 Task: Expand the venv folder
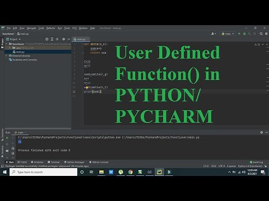[x=10, y=48]
